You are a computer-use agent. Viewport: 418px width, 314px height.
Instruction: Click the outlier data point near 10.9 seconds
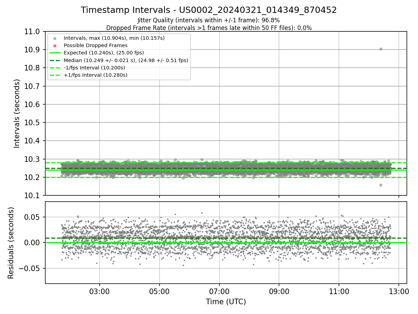click(381, 49)
